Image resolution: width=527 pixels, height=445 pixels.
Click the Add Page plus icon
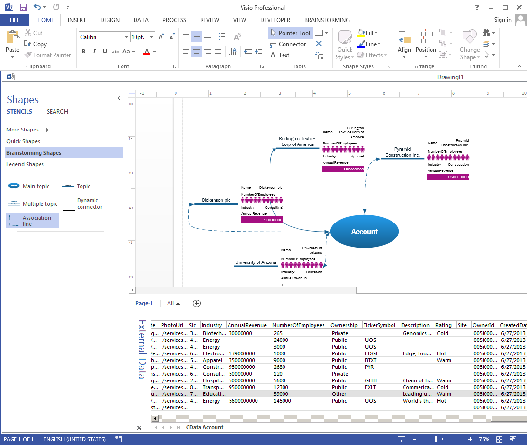[197, 303]
